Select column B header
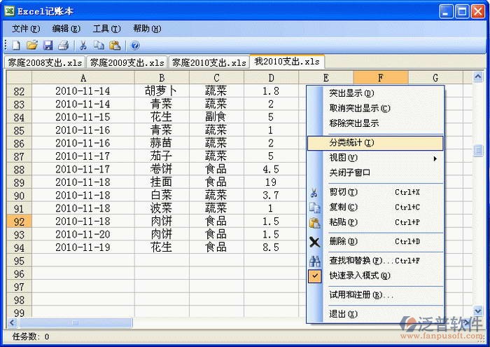The height and width of the screenshot is (347, 490). tap(162, 78)
